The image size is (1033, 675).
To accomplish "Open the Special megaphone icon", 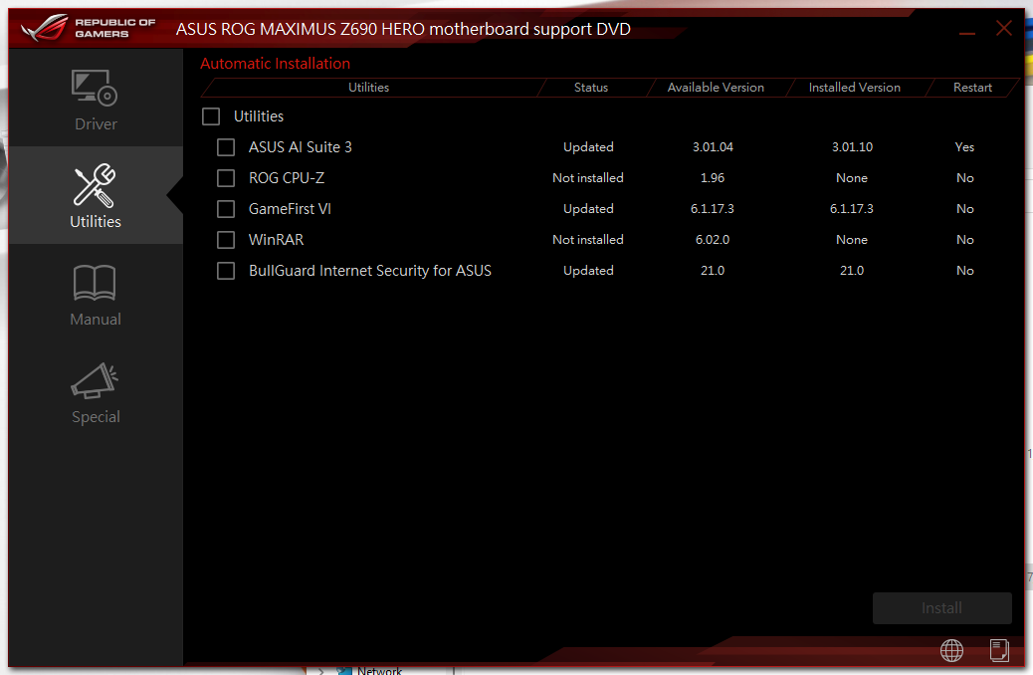I will [95, 380].
